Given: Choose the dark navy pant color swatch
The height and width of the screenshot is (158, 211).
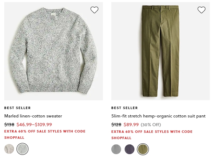Looking at the screenshot, I should (x=130, y=149).
